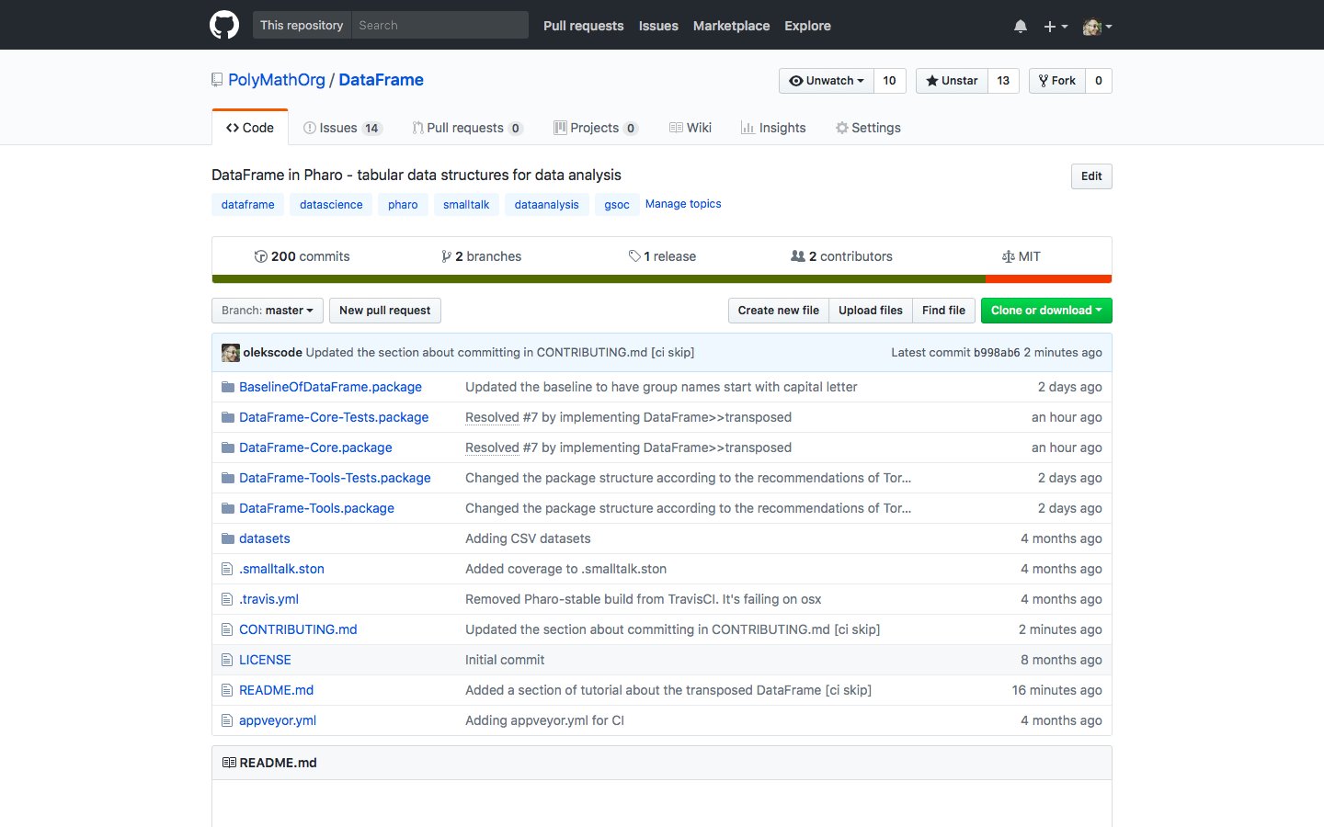Image resolution: width=1324 pixels, height=827 pixels.
Task: Click the file icon beside LICENSE
Action: (227, 660)
